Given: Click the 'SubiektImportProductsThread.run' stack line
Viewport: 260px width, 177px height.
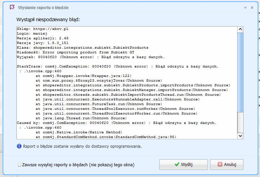Looking at the screenshot, I should click(128, 95).
